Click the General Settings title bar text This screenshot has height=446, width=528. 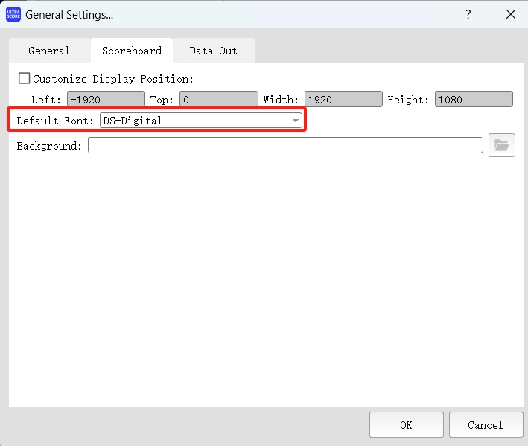pos(69,15)
